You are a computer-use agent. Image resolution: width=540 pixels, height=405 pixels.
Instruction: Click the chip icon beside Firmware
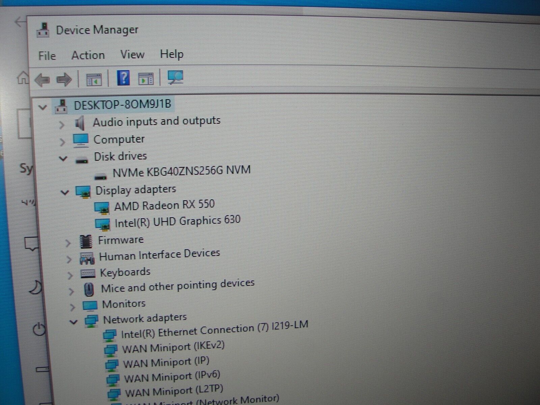(x=86, y=241)
